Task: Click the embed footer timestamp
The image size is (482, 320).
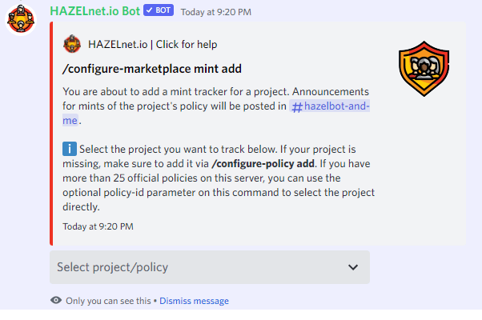Action: pyautogui.click(x=98, y=226)
